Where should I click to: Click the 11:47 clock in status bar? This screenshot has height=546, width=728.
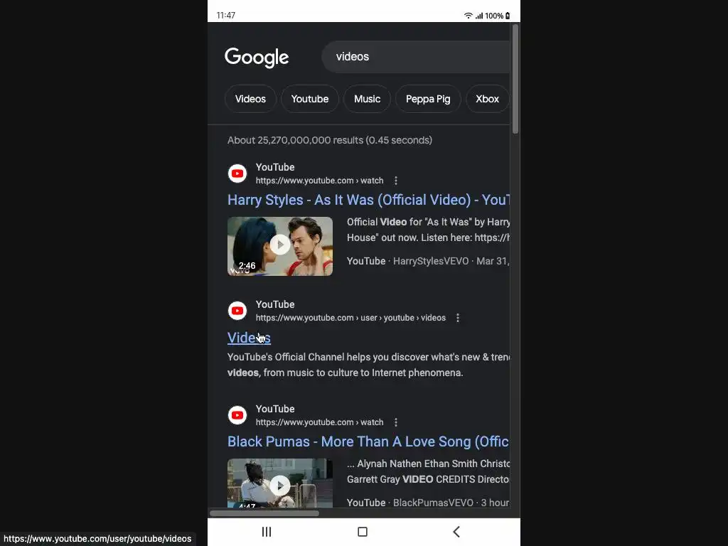click(x=225, y=16)
